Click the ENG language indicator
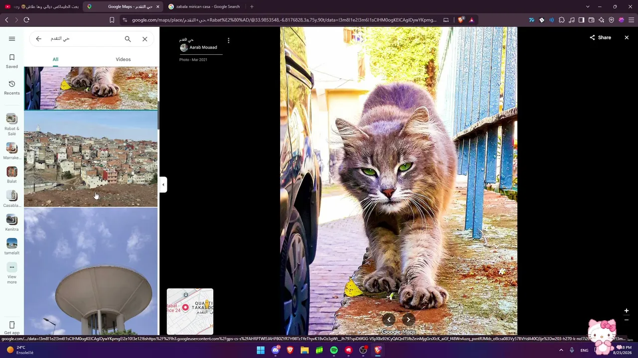This screenshot has height=358, width=638. (x=584, y=350)
